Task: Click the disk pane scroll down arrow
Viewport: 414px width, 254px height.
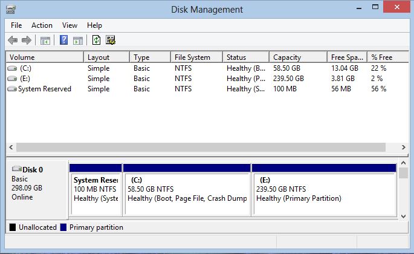Action: tap(403, 217)
